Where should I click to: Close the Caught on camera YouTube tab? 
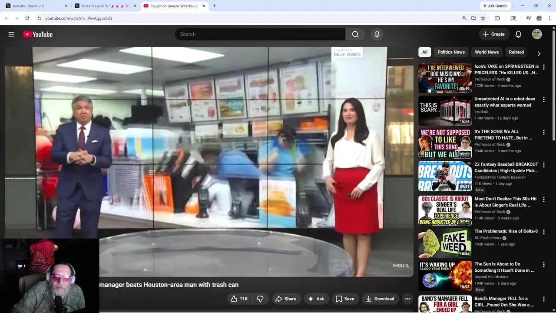pos(203,6)
